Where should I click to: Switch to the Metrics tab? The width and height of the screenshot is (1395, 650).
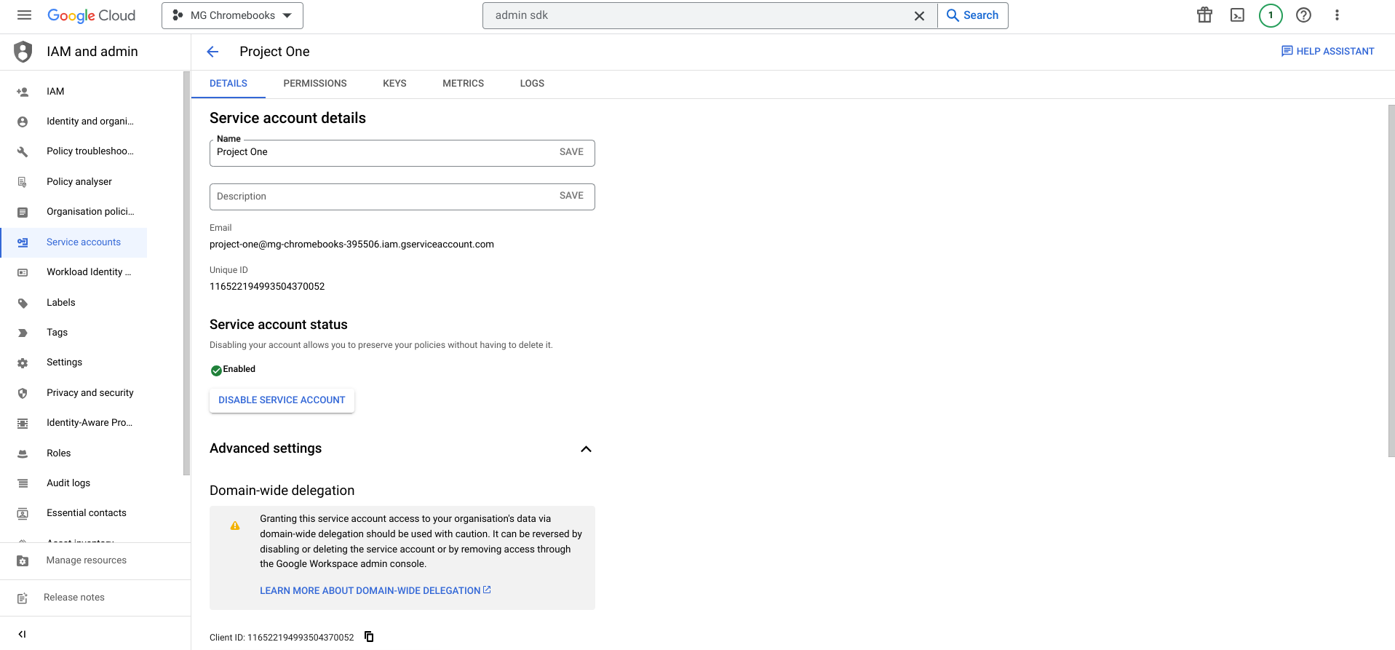coord(464,84)
